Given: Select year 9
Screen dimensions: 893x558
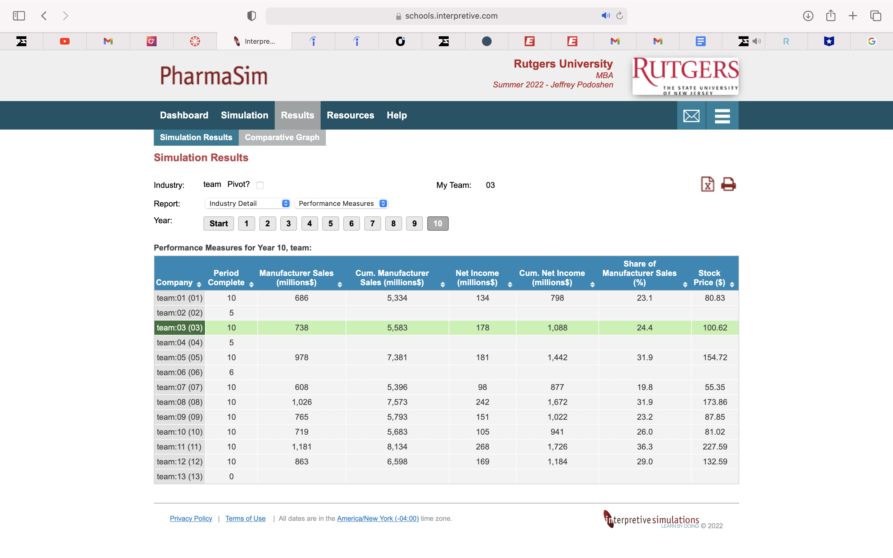Looking at the screenshot, I should [414, 224].
